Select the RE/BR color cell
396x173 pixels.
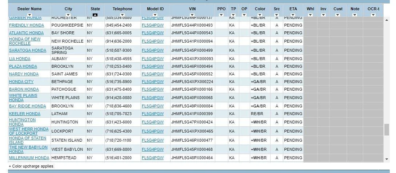pos(260,114)
